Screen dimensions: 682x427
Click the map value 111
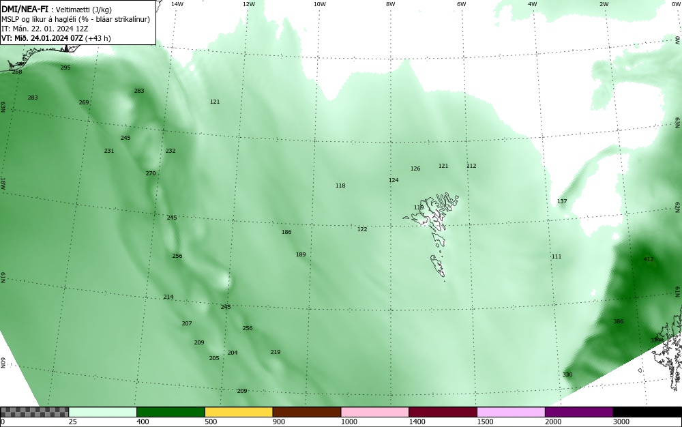pyautogui.click(x=557, y=256)
